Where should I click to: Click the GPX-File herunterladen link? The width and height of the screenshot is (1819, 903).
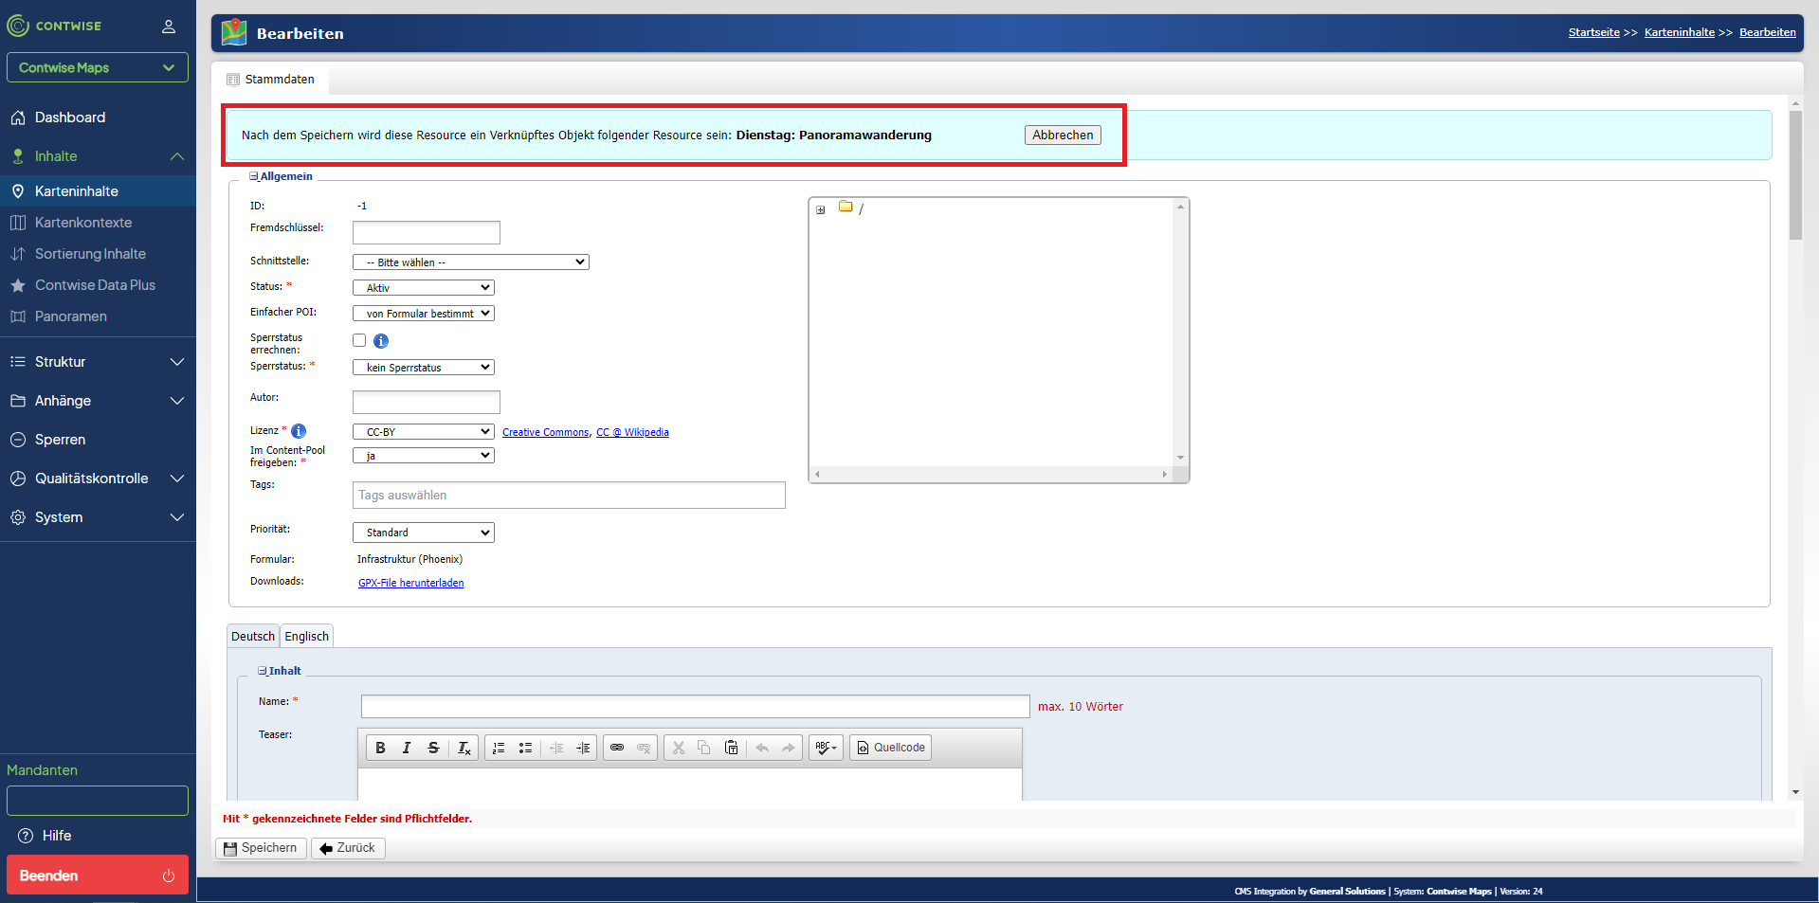pyautogui.click(x=411, y=583)
